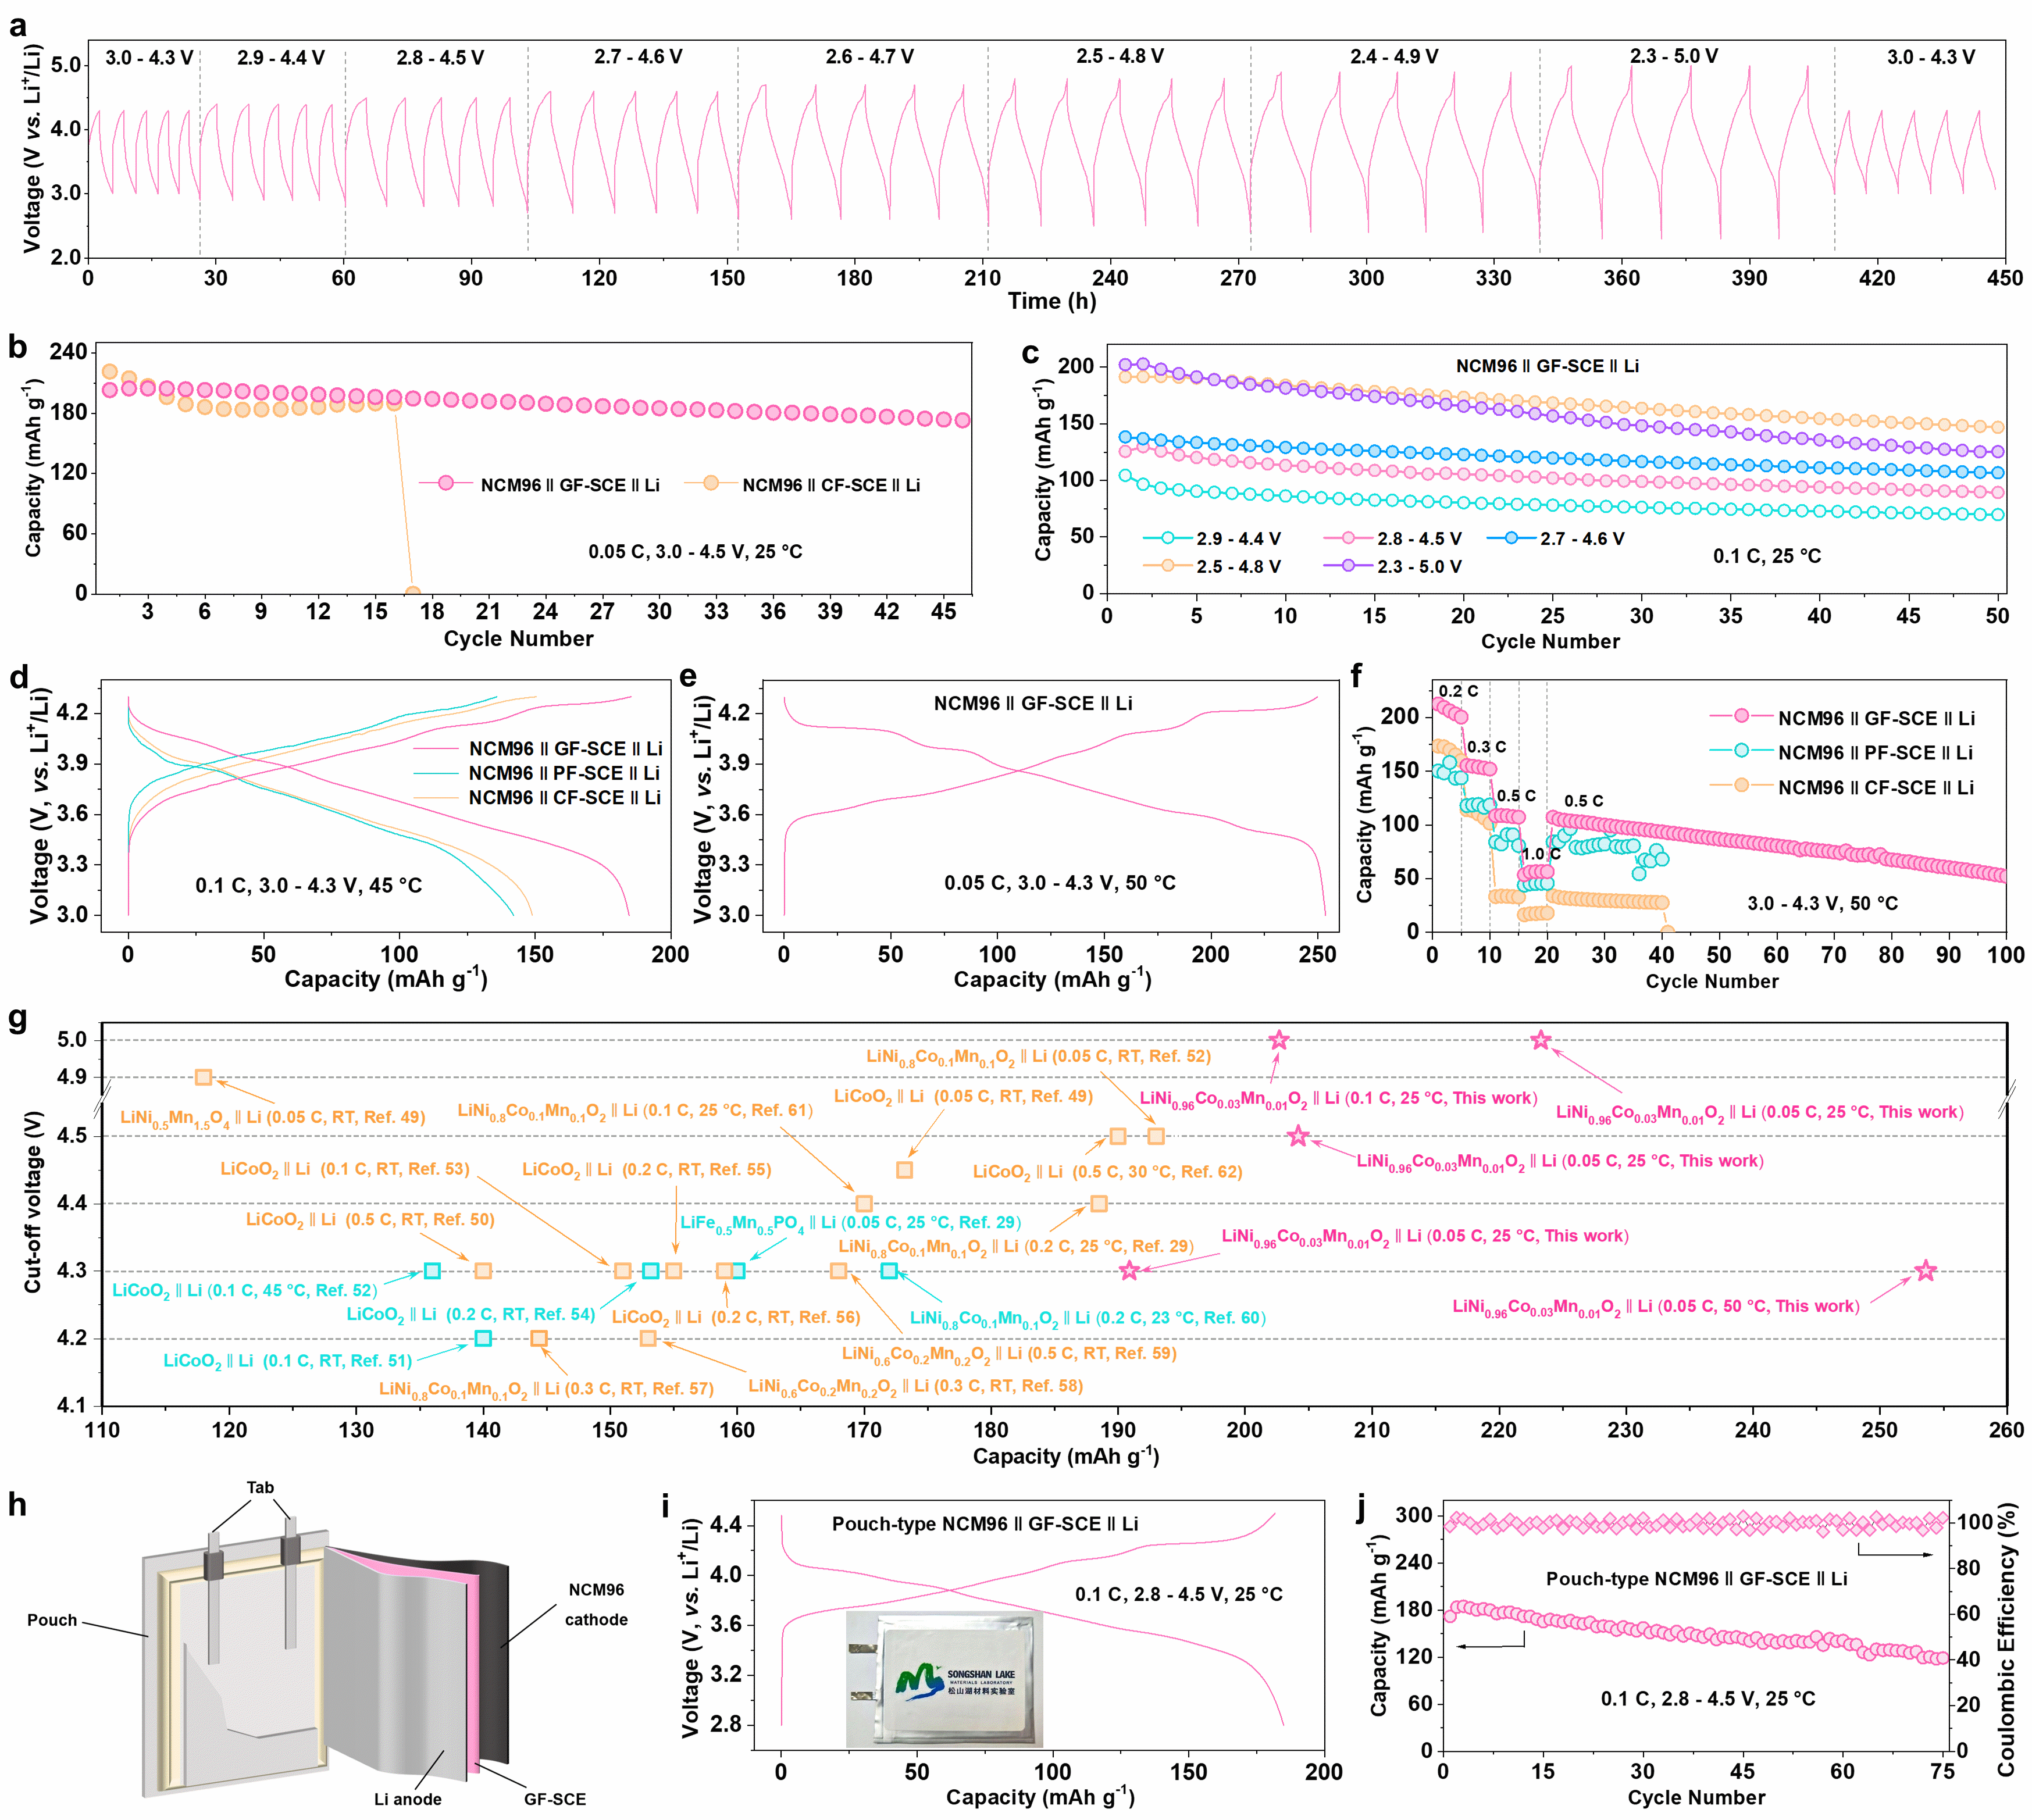Click the "1.0 C" rate label in panel f
This screenshot has height=1820, width=2032.
(x=1541, y=854)
